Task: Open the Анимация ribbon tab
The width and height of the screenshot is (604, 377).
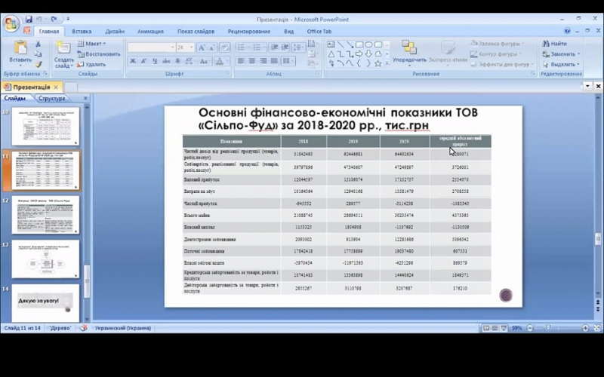Action: (150, 32)
